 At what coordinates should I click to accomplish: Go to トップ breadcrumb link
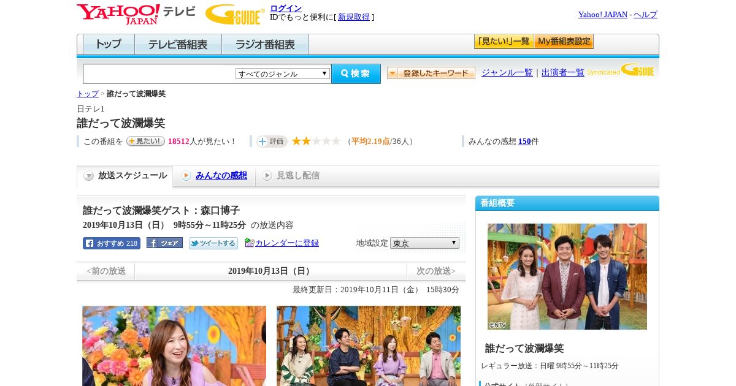pos(88,94)
